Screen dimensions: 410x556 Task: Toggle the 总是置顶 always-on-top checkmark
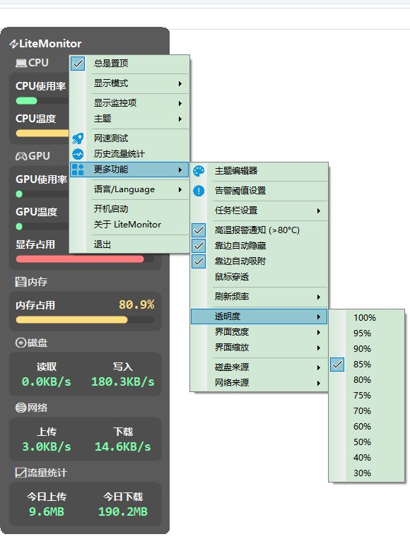click(x=78, y=64)
